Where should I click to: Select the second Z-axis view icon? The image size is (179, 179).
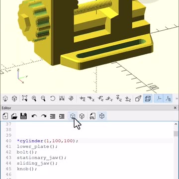tap(128, 99)
